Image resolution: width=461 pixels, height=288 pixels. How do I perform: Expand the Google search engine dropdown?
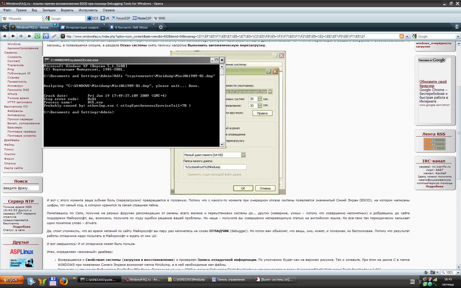coord(458,36)
